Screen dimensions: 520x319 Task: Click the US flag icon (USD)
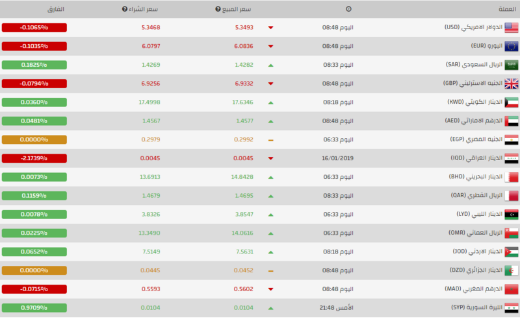pos(512,27)
